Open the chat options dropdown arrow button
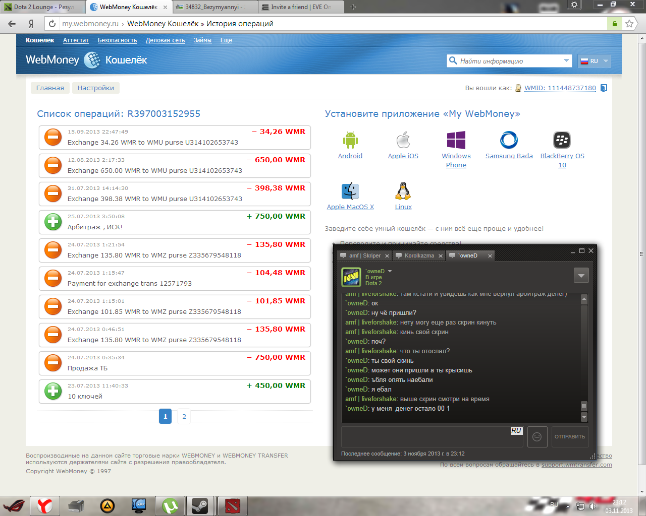Viewport: 646px width, 516px height. point(581,275)
